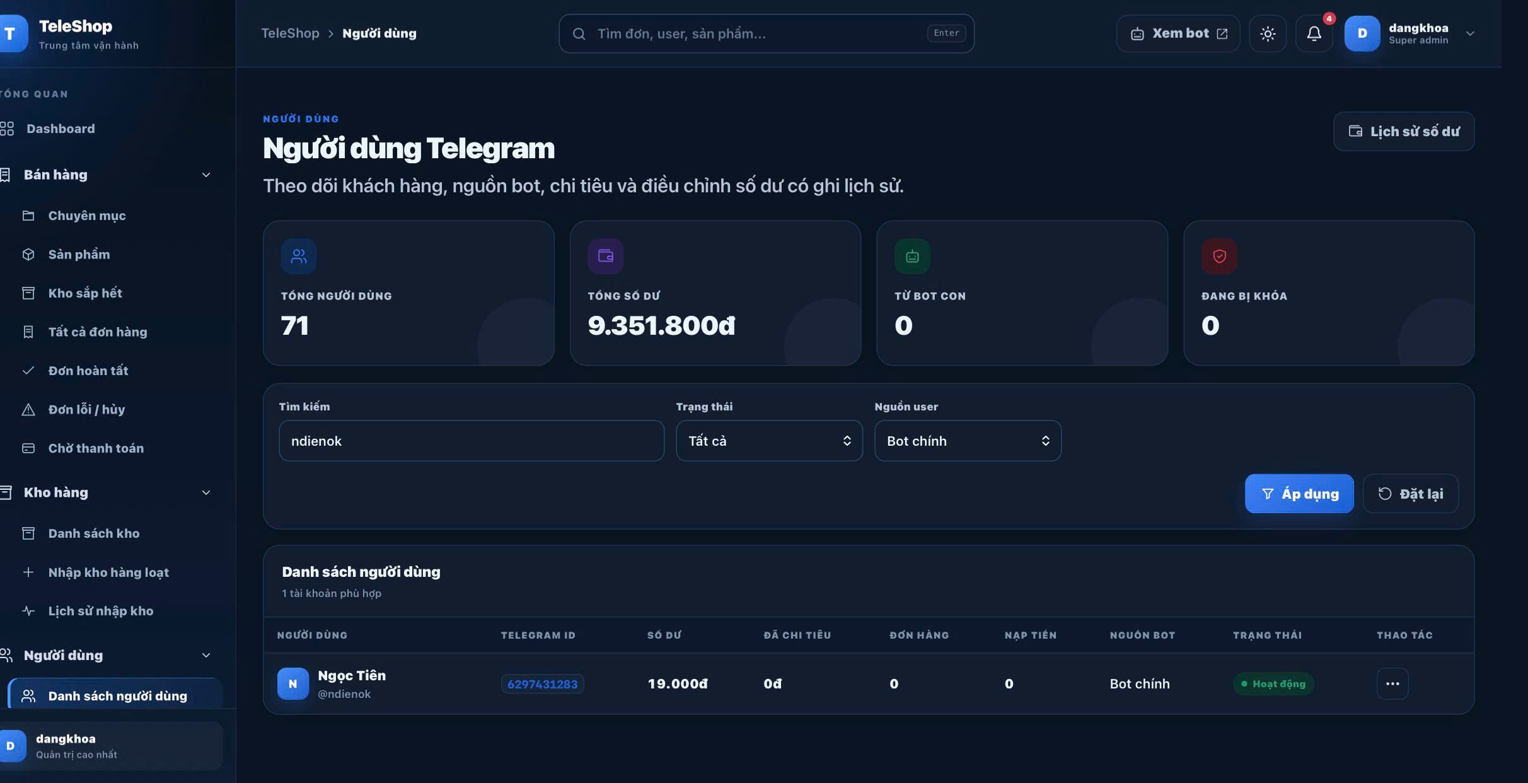Open the Xem bot button
The height and width of the screenshot is (783, 1528).
pyautogui.click(x=1178, y=33)
